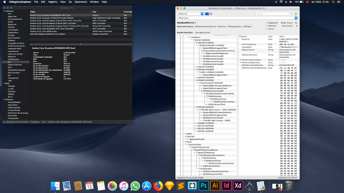Expand the IOInterruptSpecifiers property
Image resolution: width=344 pixels, height=193 pixels.
(x=241, y=63)
